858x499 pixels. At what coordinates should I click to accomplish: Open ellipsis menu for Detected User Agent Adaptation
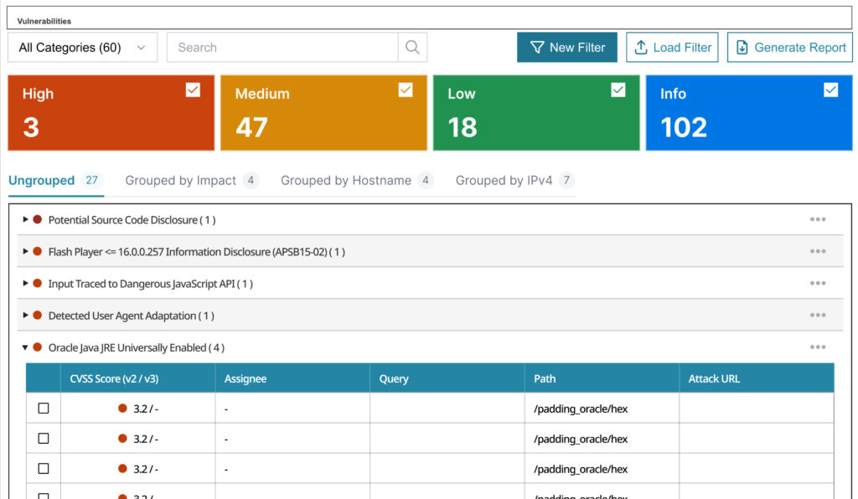818,315
